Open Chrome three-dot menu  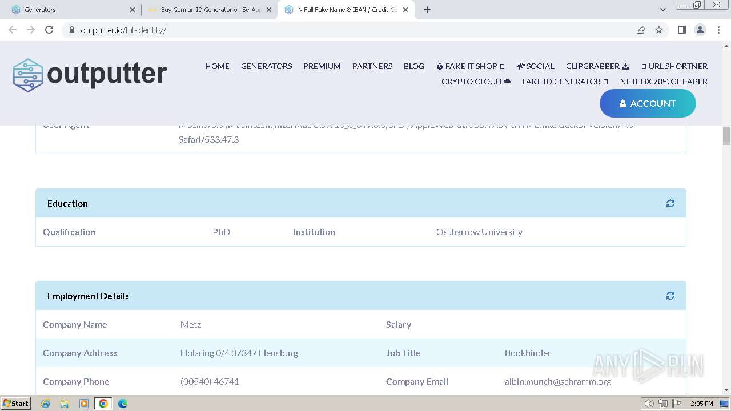(x=718, y=30)
